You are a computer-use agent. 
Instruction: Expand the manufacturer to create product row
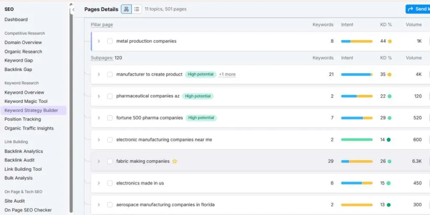[99, 74]
